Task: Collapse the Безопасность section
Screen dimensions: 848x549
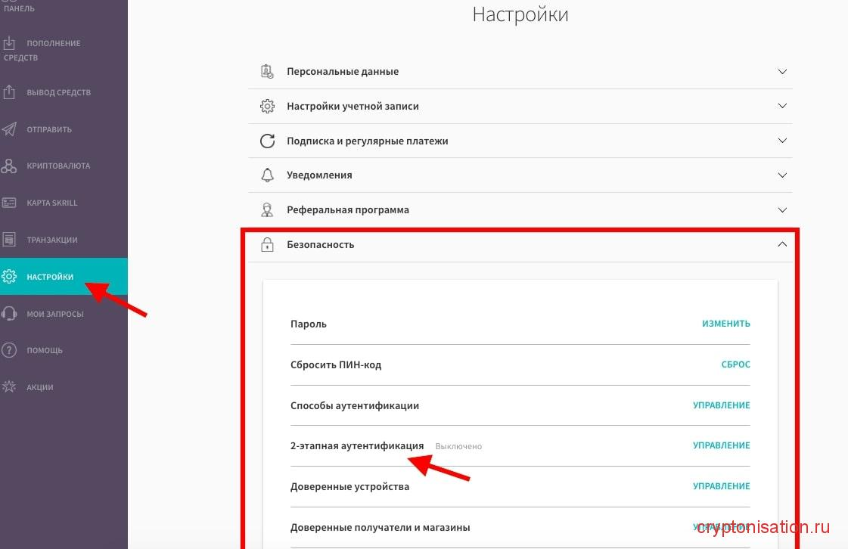Action: point(782,244)
